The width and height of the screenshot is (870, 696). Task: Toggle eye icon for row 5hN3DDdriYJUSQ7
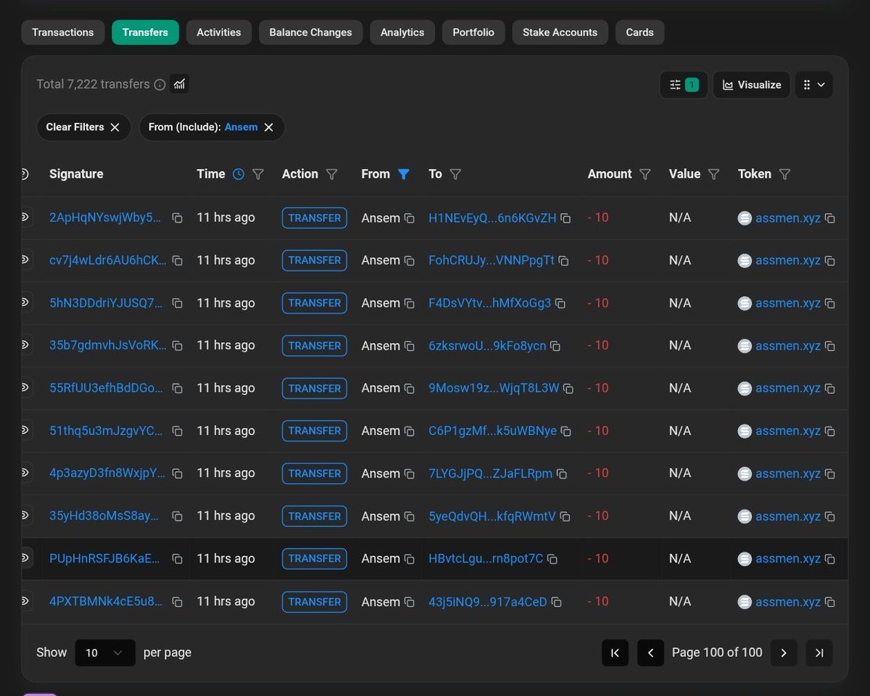26,302
